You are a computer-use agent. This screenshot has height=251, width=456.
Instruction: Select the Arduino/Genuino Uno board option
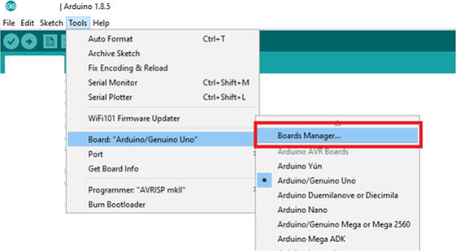tap(316, 180)
